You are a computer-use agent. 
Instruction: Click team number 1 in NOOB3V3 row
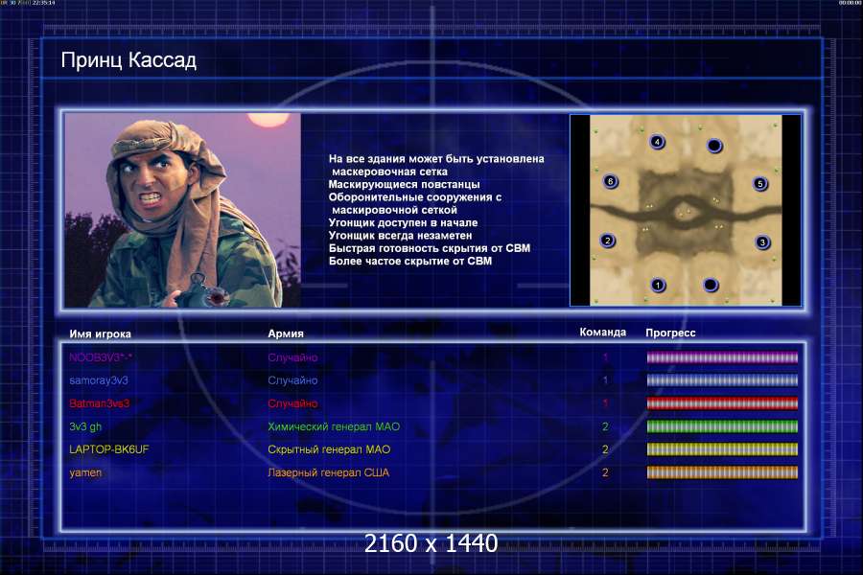[x=605, y=357]
